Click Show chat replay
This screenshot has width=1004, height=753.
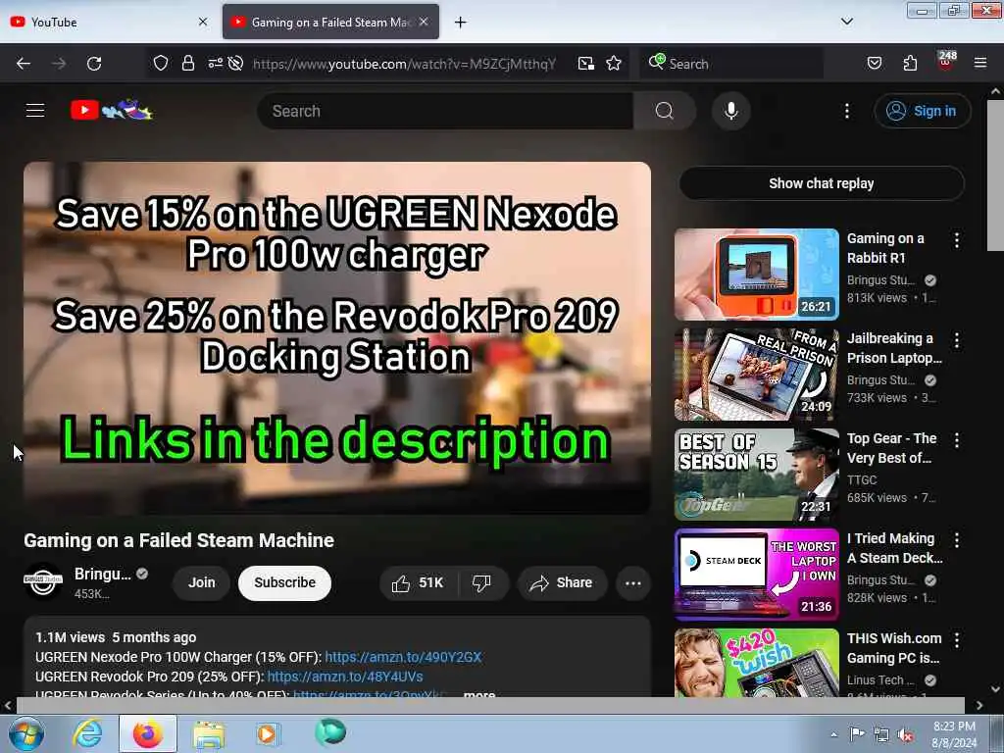pyautogui.click(x=822, y=183)
